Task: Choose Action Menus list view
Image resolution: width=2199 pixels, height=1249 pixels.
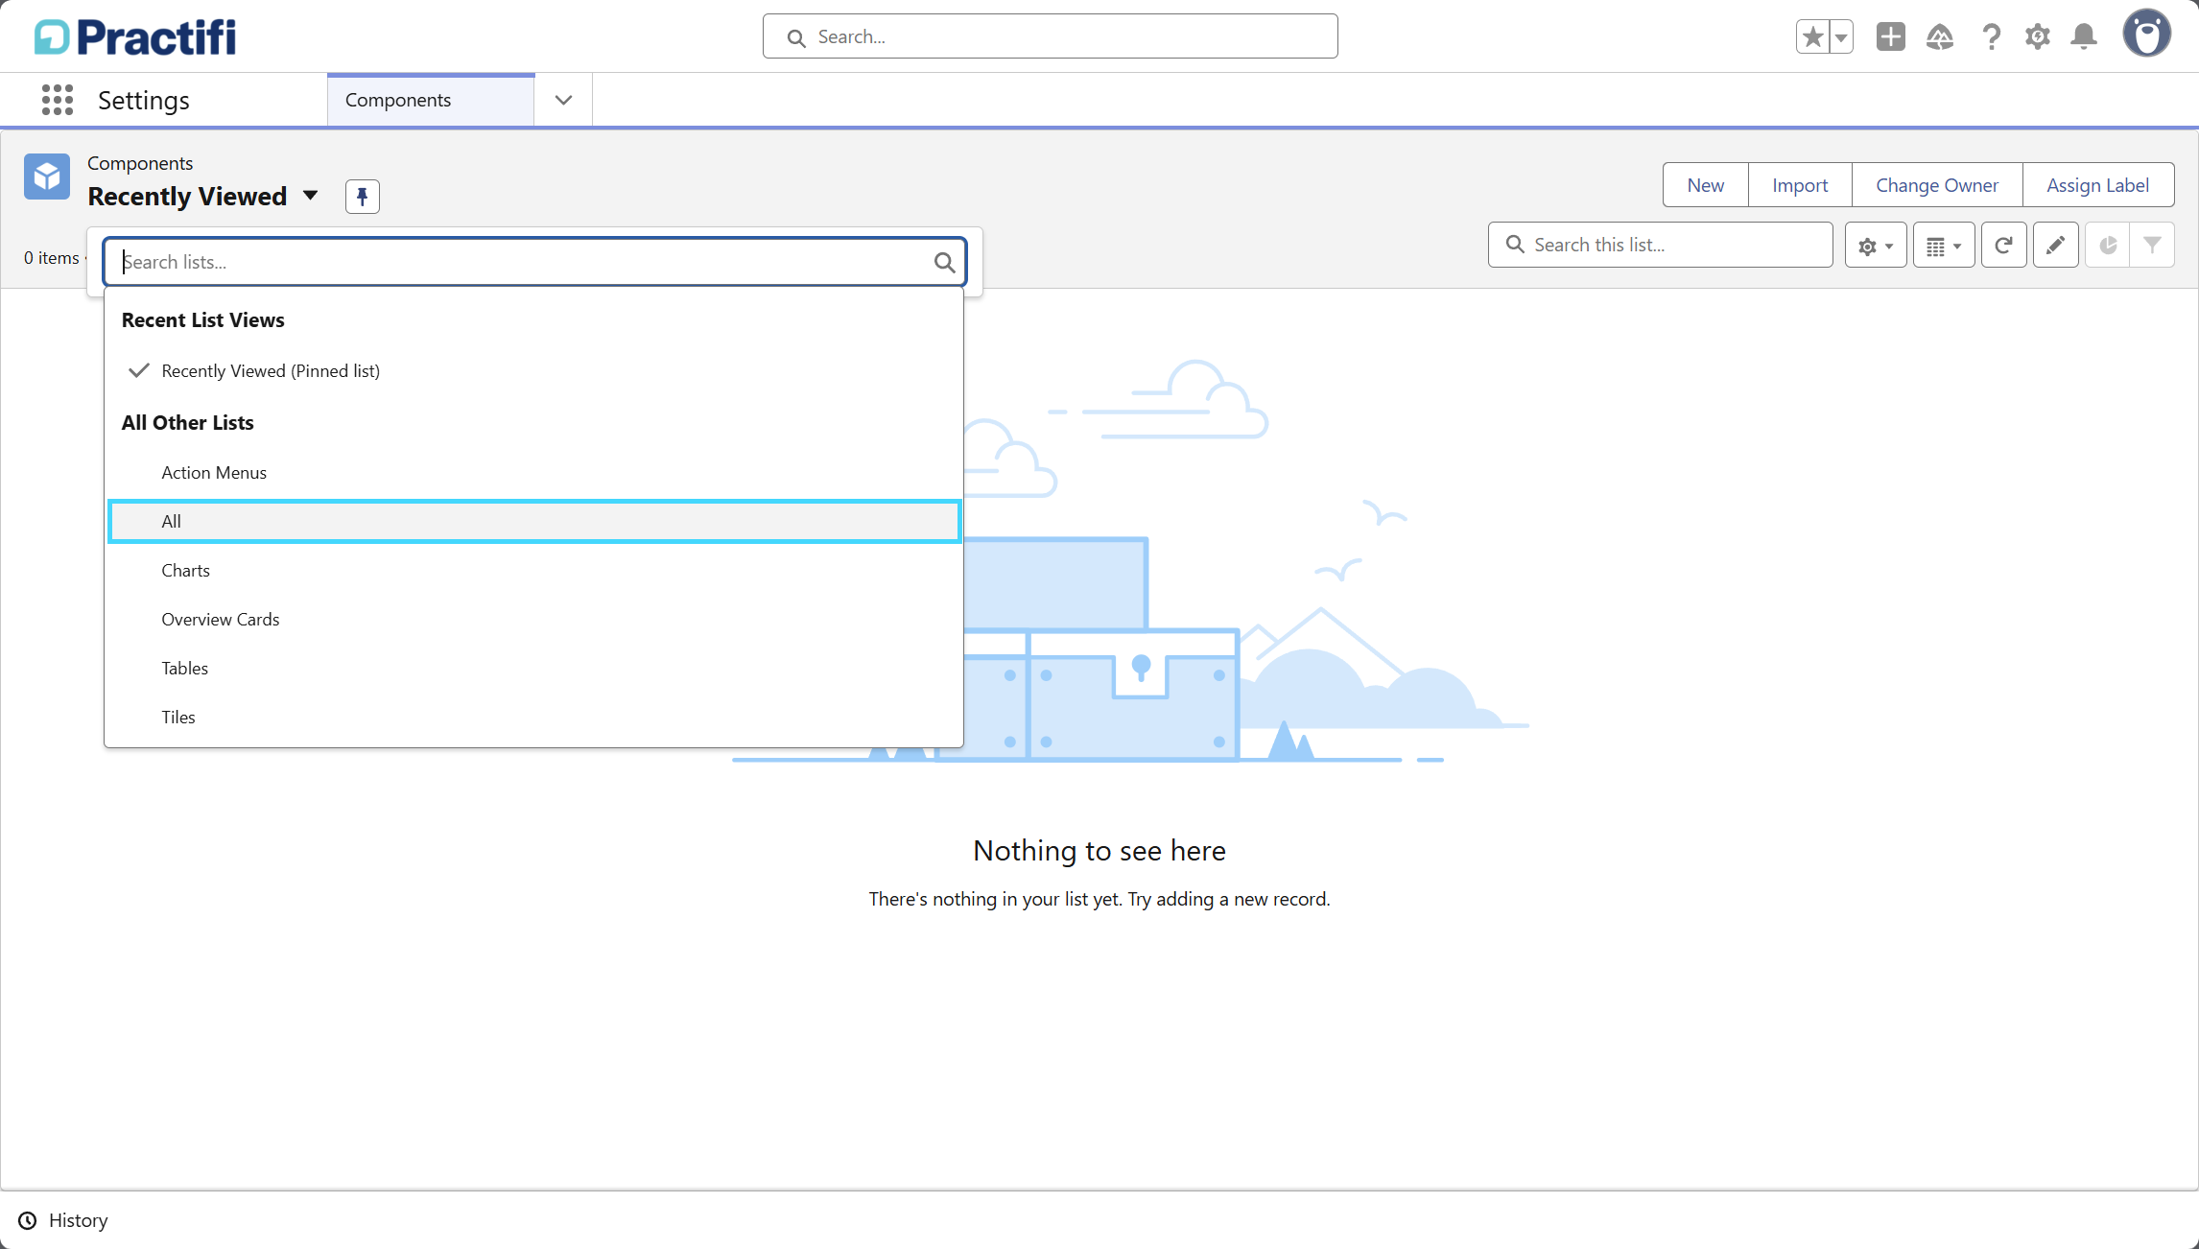Action: (534, 473)
